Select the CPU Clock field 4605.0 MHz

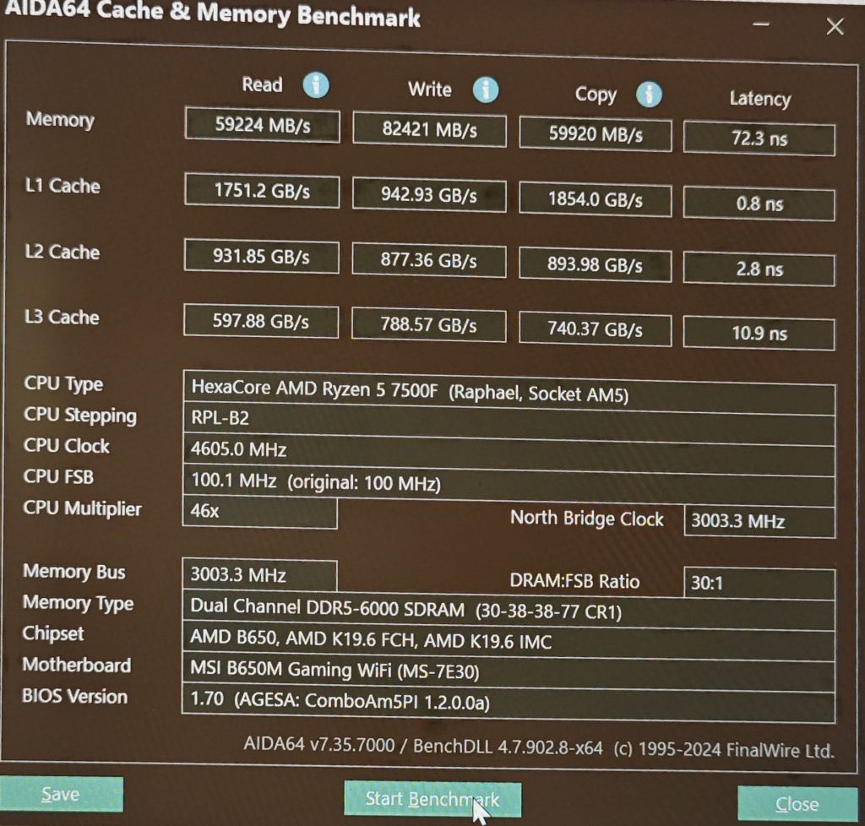pos(507,449)
